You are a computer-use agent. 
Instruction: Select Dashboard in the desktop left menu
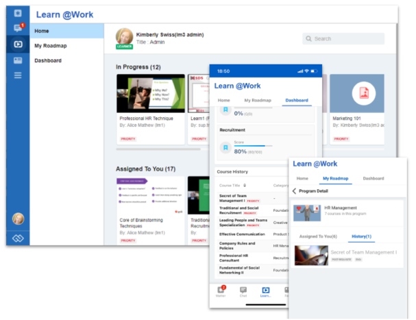(x=67, y=60)
